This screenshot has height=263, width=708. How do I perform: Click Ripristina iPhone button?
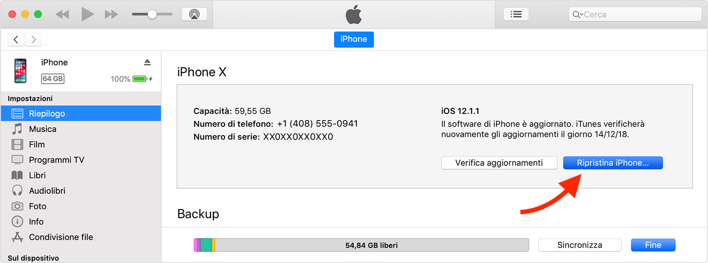[613, 163]
